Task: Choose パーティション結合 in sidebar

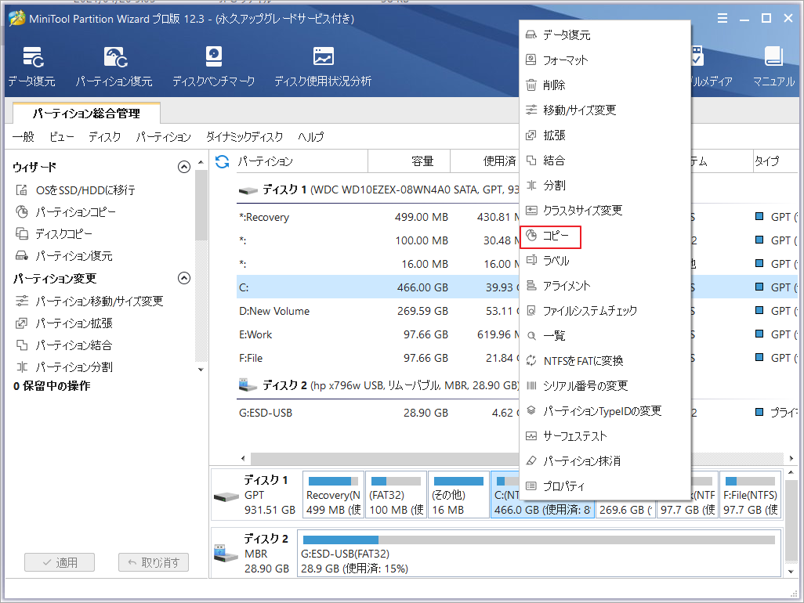Action: pos(63,345)
